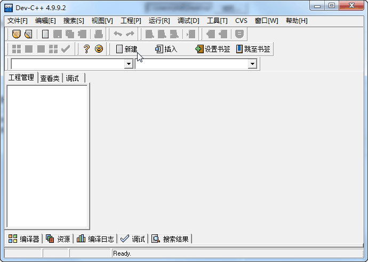Screen dimensions: 368x262
Task: Click the greyed-out go to line icon
Action: (x=191, y=34)
